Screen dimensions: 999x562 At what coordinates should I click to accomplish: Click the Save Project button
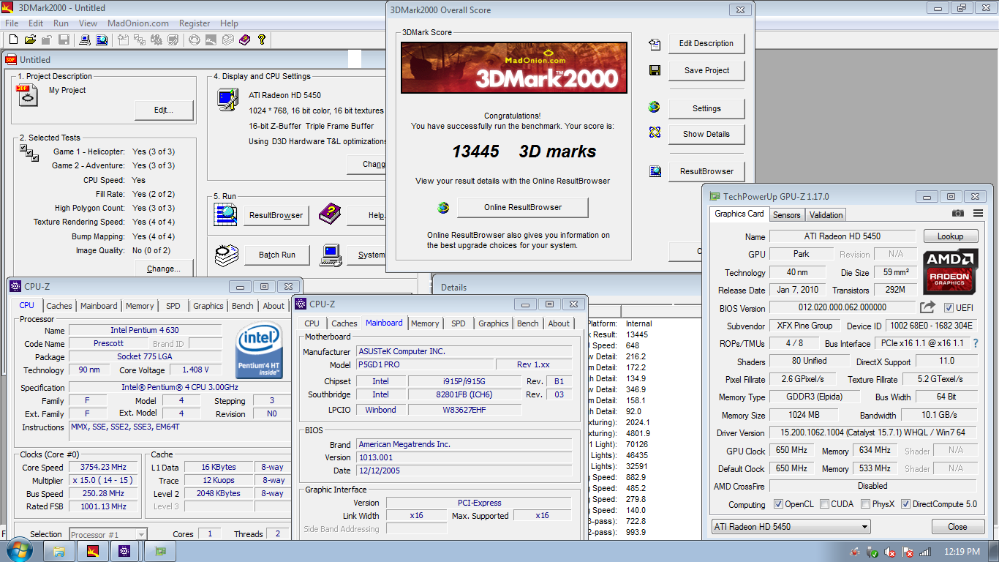coord(706,71)
